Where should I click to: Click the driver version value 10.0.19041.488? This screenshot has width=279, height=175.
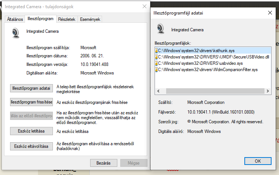point(94,64)
